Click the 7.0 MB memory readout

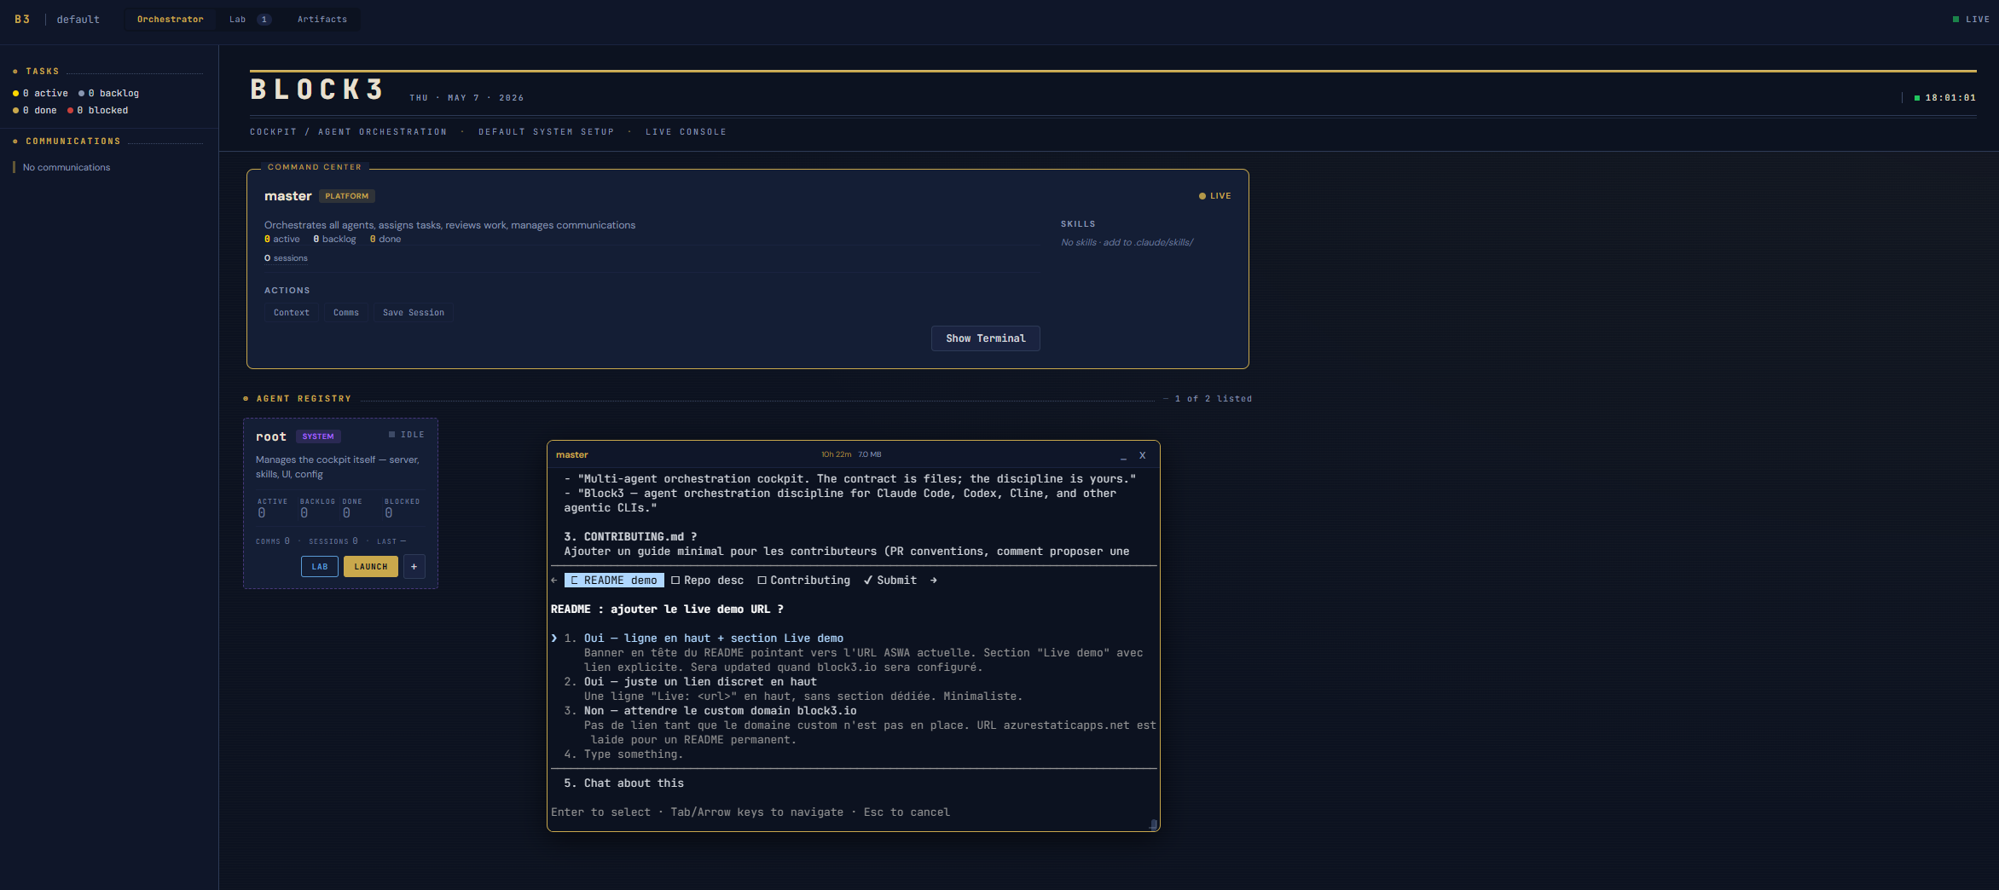[x=869, y=454]
